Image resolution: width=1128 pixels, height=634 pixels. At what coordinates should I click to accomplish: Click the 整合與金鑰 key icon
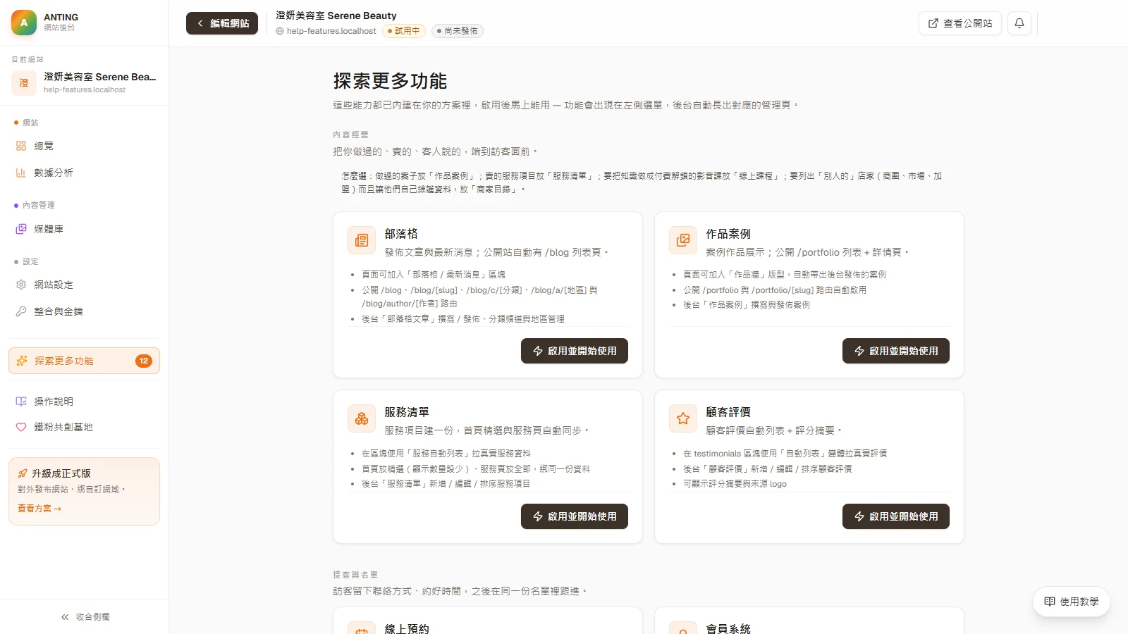pos(21,311)
